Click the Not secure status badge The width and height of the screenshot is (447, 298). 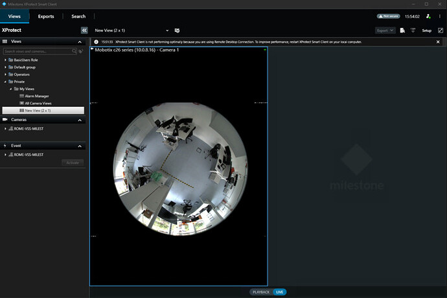388,16
